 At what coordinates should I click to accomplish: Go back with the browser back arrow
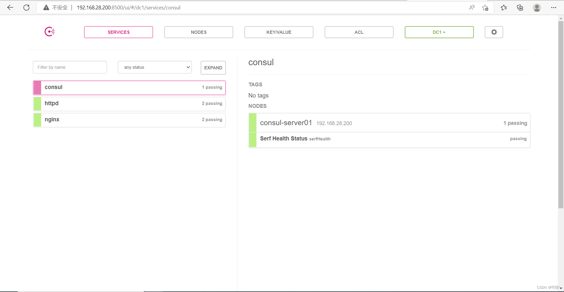(x=10, y=8)
